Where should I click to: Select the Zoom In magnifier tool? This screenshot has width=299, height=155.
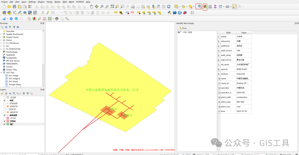pos(102,7)
